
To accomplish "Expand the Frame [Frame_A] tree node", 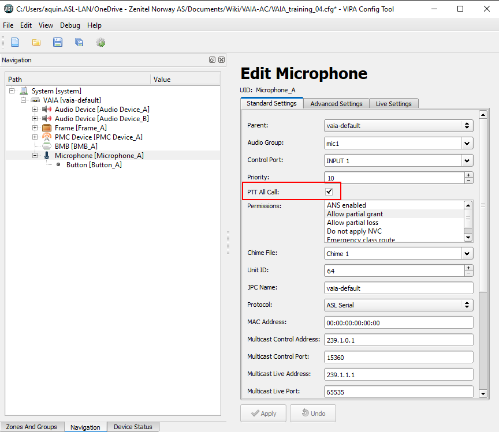I will click(35, 128).
